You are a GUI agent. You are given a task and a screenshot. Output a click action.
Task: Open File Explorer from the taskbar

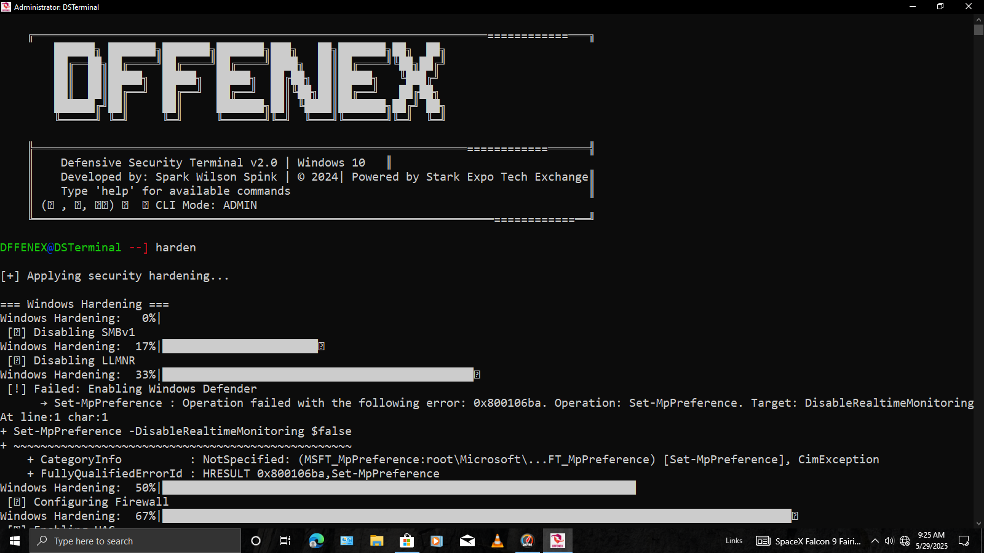click(376, 541)
